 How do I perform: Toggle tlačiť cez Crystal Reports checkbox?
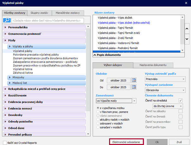coord(4,142)
